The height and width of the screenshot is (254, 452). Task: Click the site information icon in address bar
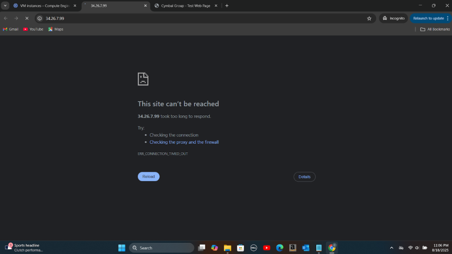click(x=39, y=18)
